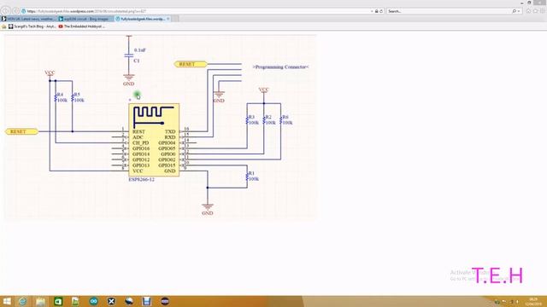Screen dimensions: 547x307
Task: Click the GPIO16 pin label
Action: (141, 148)
